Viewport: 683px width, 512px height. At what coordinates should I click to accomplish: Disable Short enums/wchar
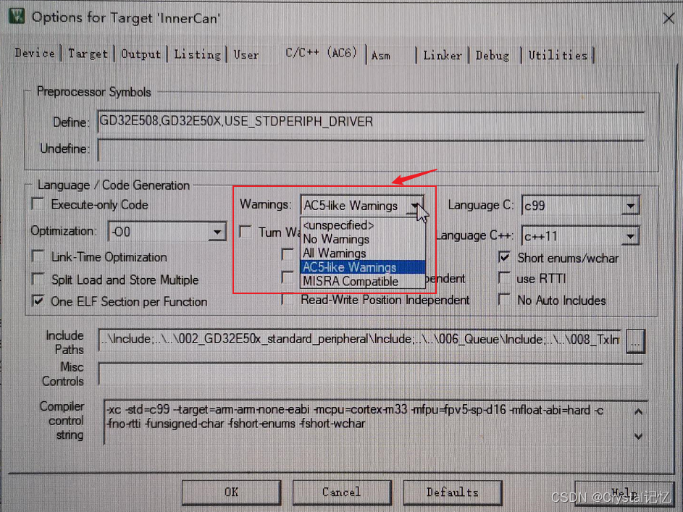coord(504,258)
